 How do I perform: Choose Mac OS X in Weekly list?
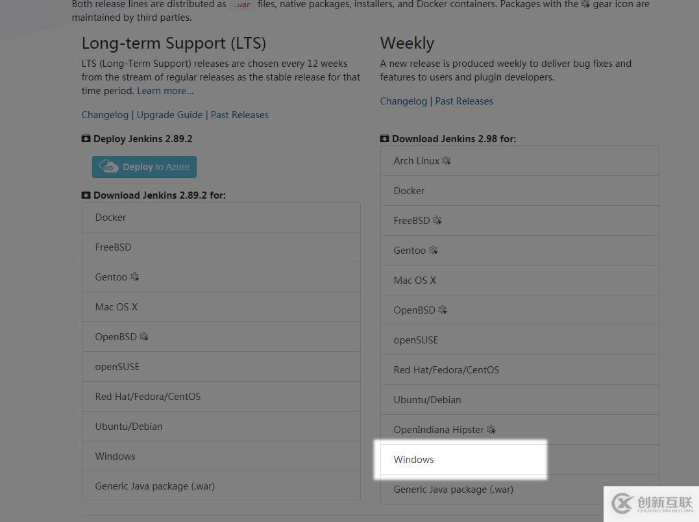click(415, 280)
